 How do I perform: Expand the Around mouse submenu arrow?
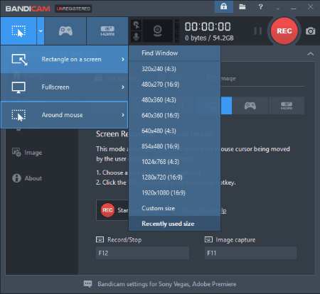pyautogui.click(x=123, y=115)
